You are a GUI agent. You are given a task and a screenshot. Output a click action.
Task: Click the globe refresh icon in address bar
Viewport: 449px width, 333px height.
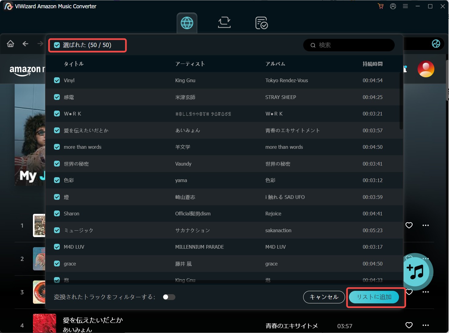point(436,44)
